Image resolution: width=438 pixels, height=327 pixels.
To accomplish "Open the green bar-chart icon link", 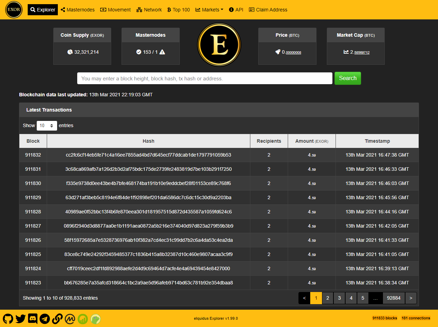I will (x=83, y=319).
